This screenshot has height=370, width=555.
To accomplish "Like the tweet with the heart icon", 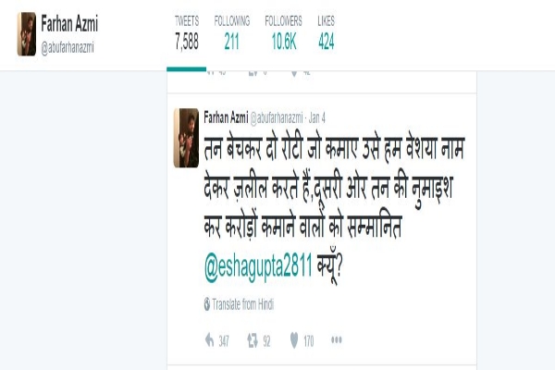I will (294, 340).
